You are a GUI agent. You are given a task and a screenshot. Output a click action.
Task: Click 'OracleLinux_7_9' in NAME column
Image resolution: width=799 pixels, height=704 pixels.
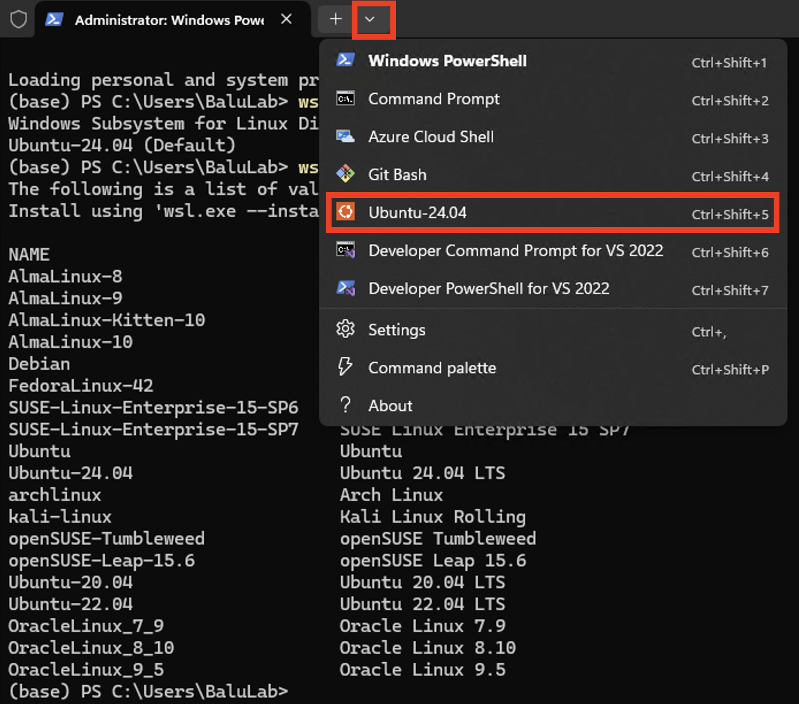click(86, 626)
